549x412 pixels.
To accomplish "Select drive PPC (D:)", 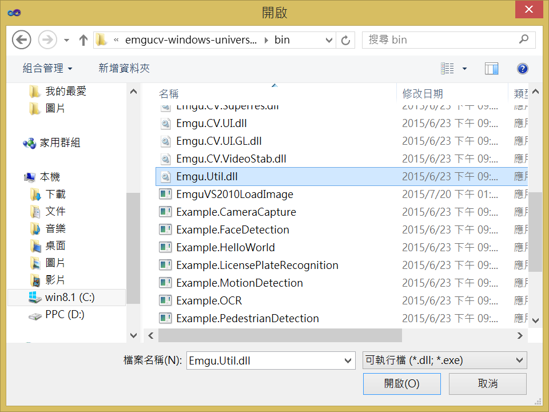I will click(x=65, y=315).
